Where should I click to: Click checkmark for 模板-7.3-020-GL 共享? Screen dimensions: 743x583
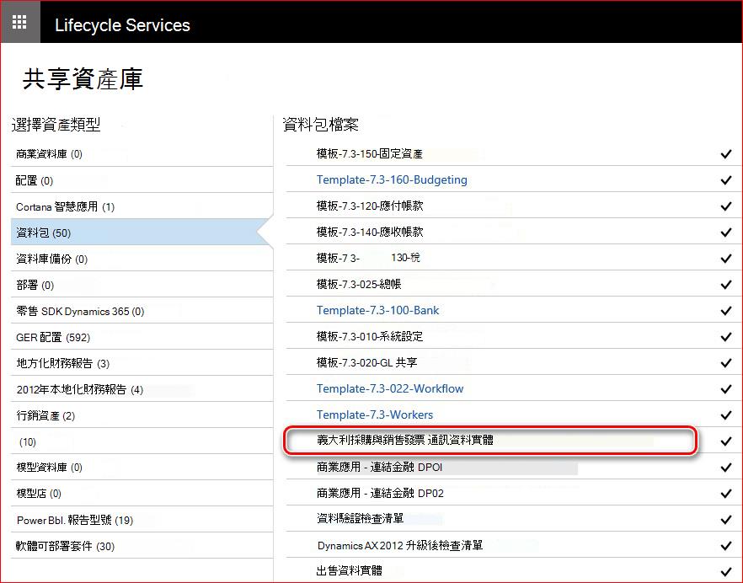pyautogui.click(x=725, y=362)
